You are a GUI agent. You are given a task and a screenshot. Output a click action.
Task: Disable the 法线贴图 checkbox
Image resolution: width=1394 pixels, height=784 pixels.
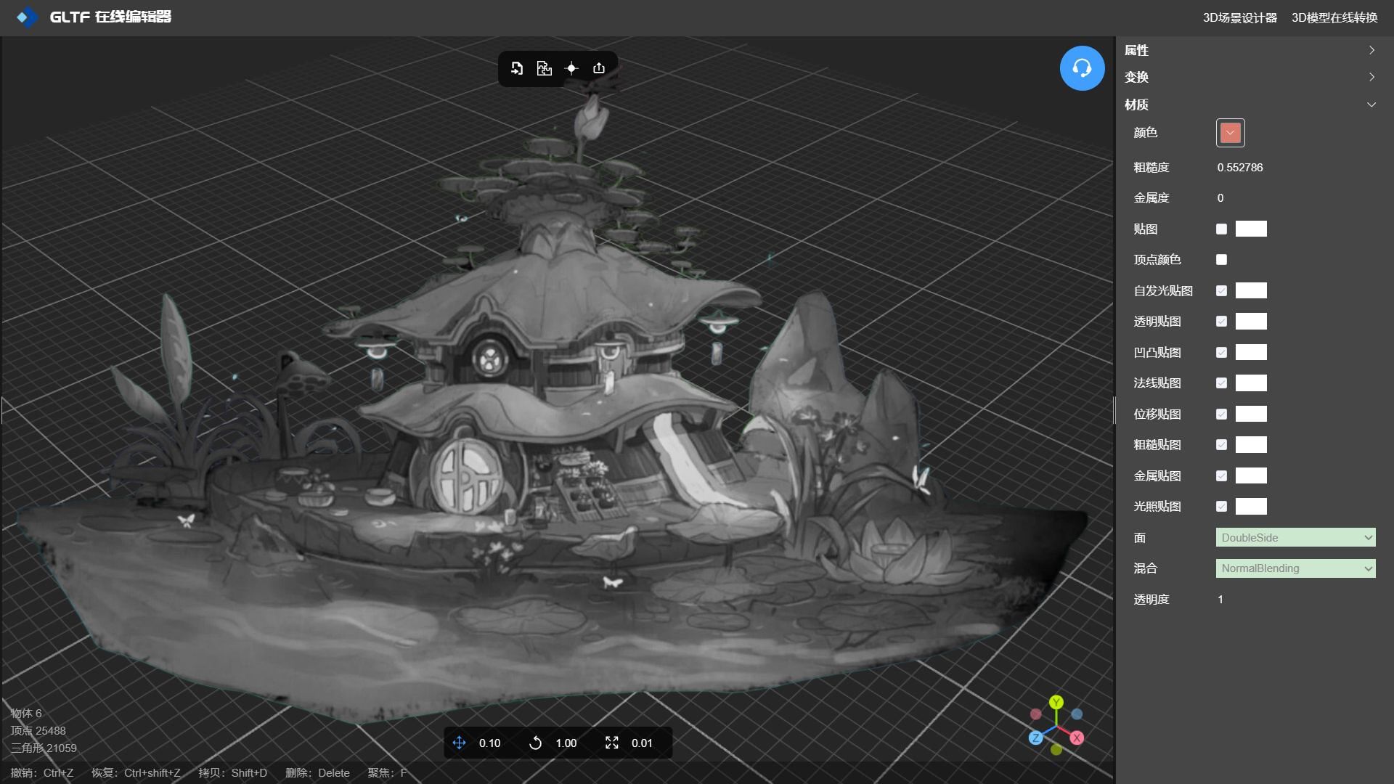point(1221,383)
